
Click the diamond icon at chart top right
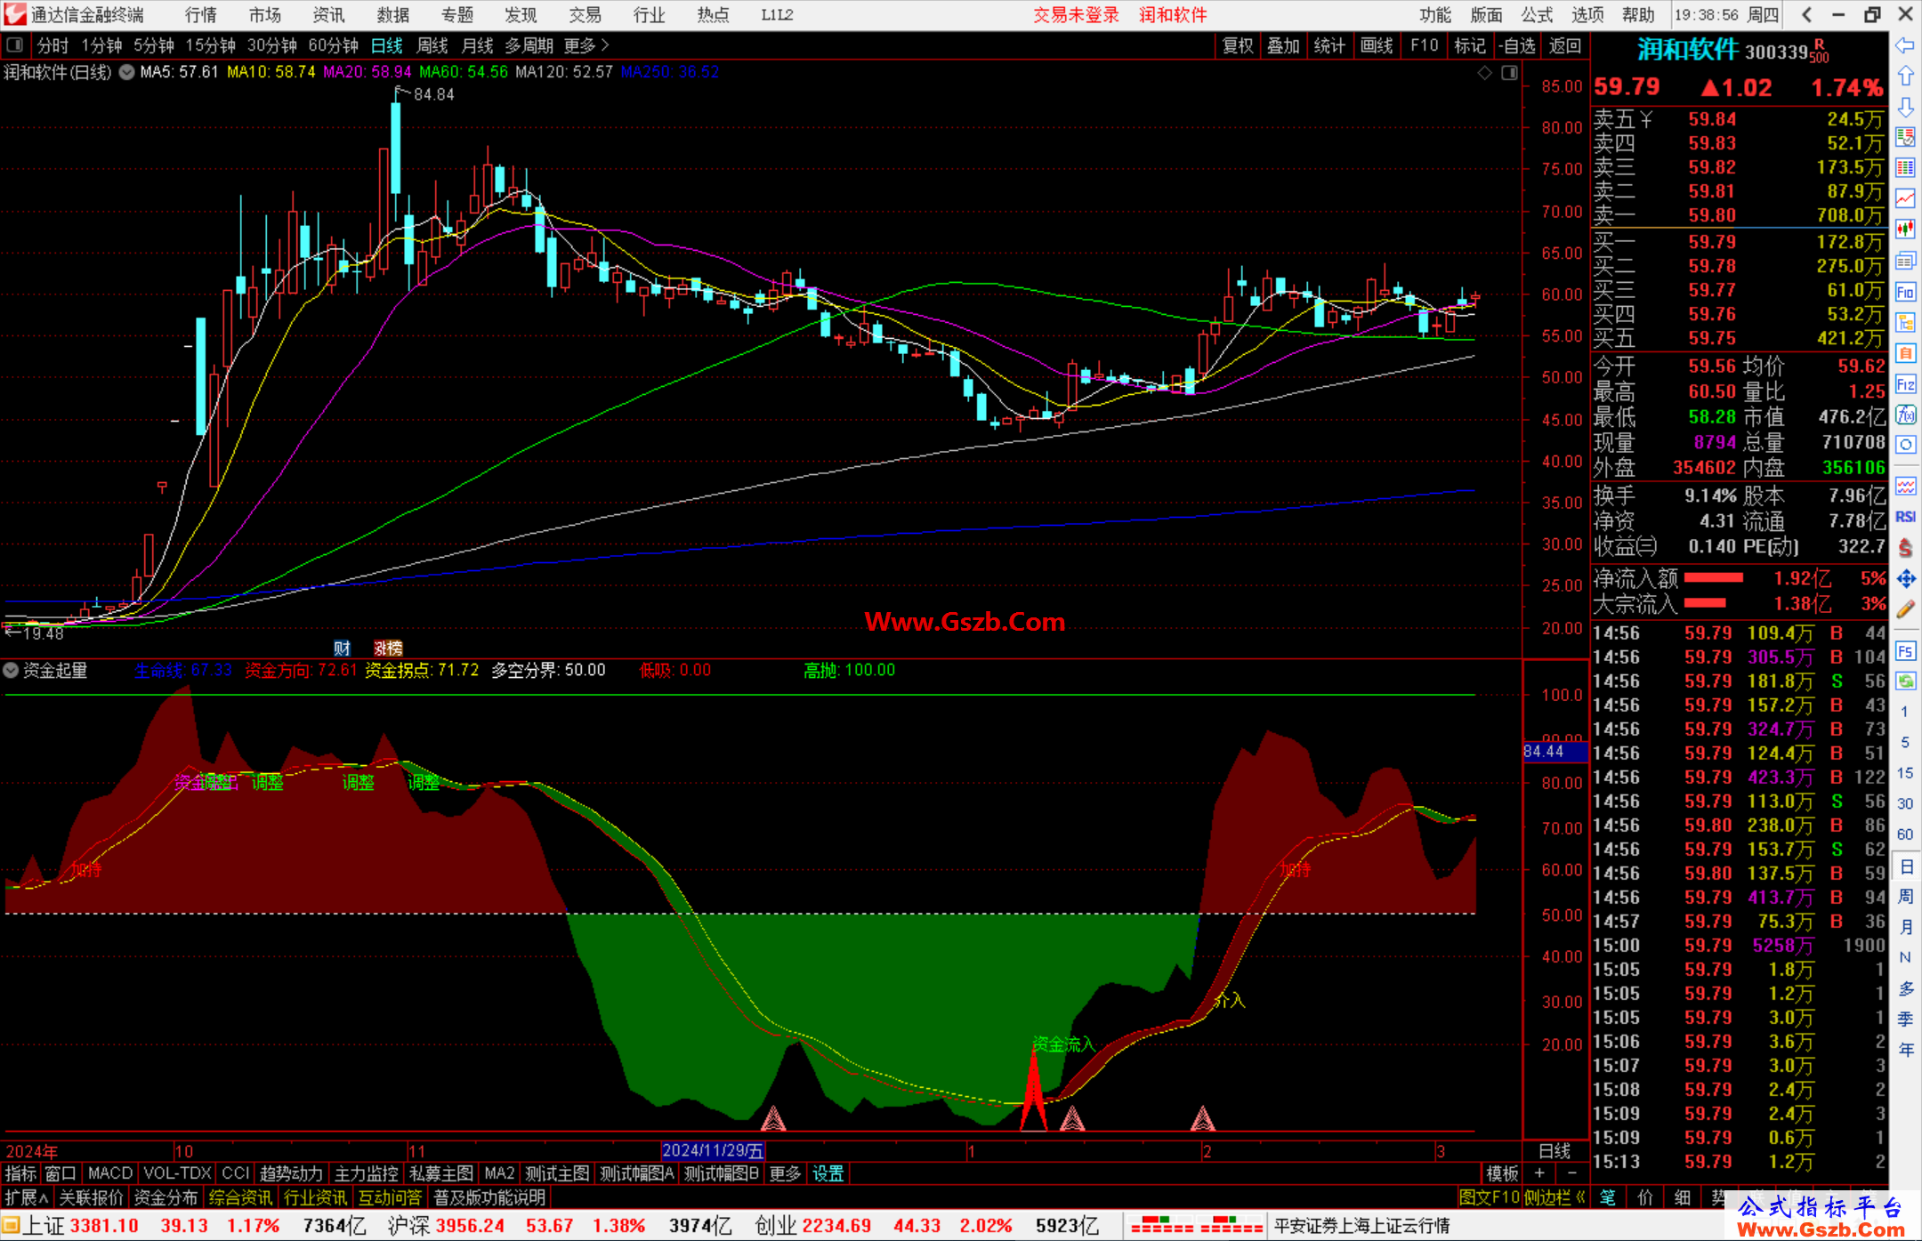(1485, 73)
